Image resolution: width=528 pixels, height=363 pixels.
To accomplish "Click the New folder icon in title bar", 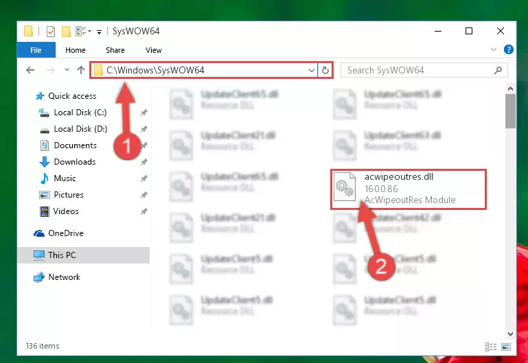I will [x=66, y=32].
